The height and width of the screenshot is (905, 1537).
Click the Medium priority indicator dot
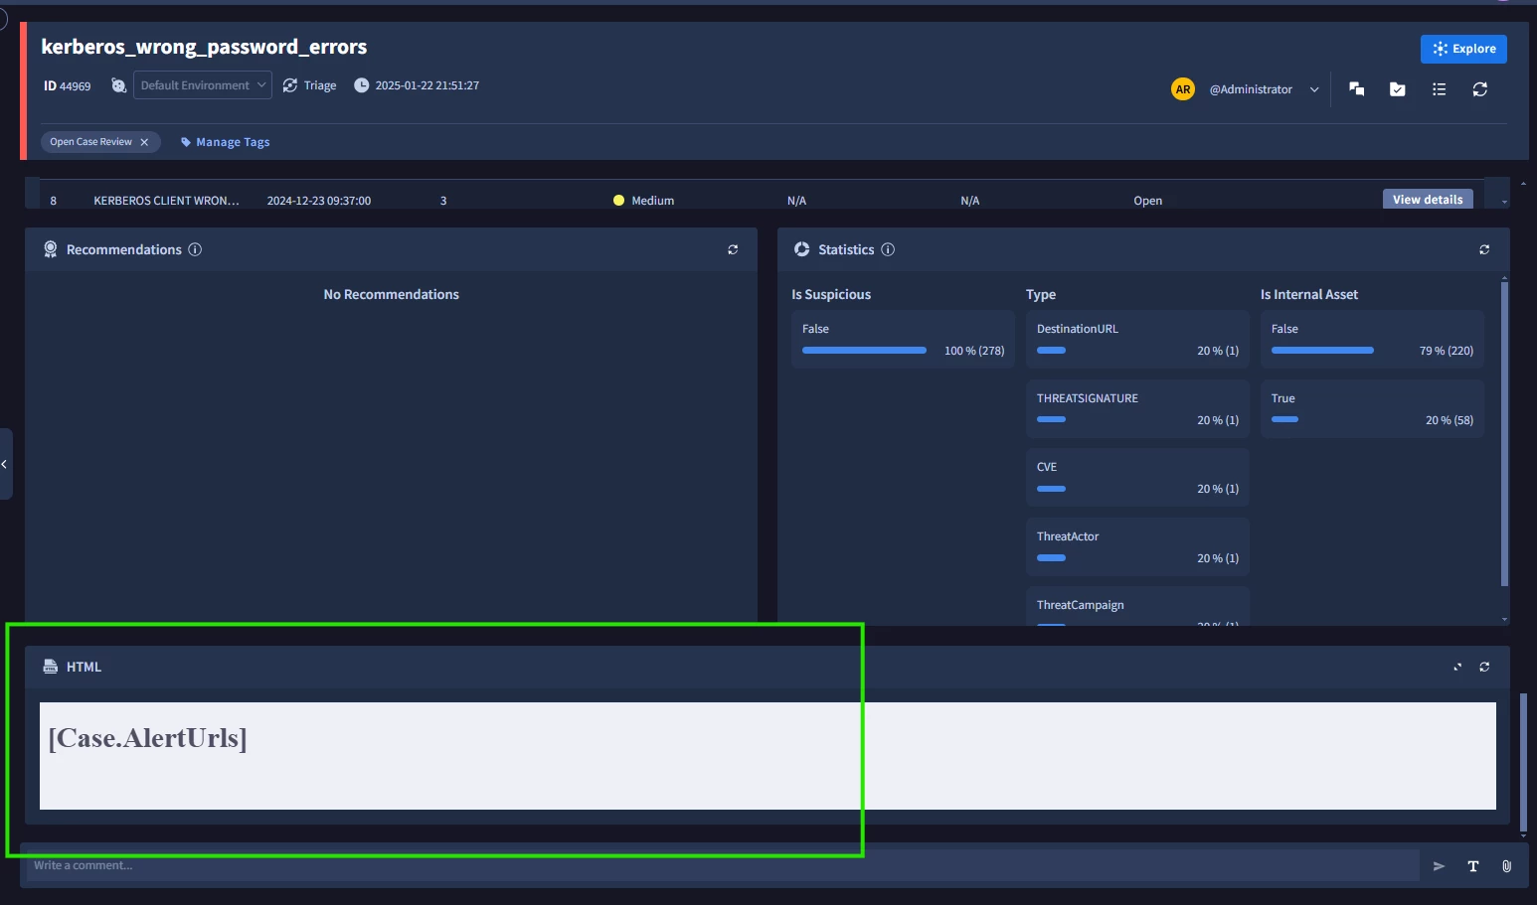tap(618, 201)
